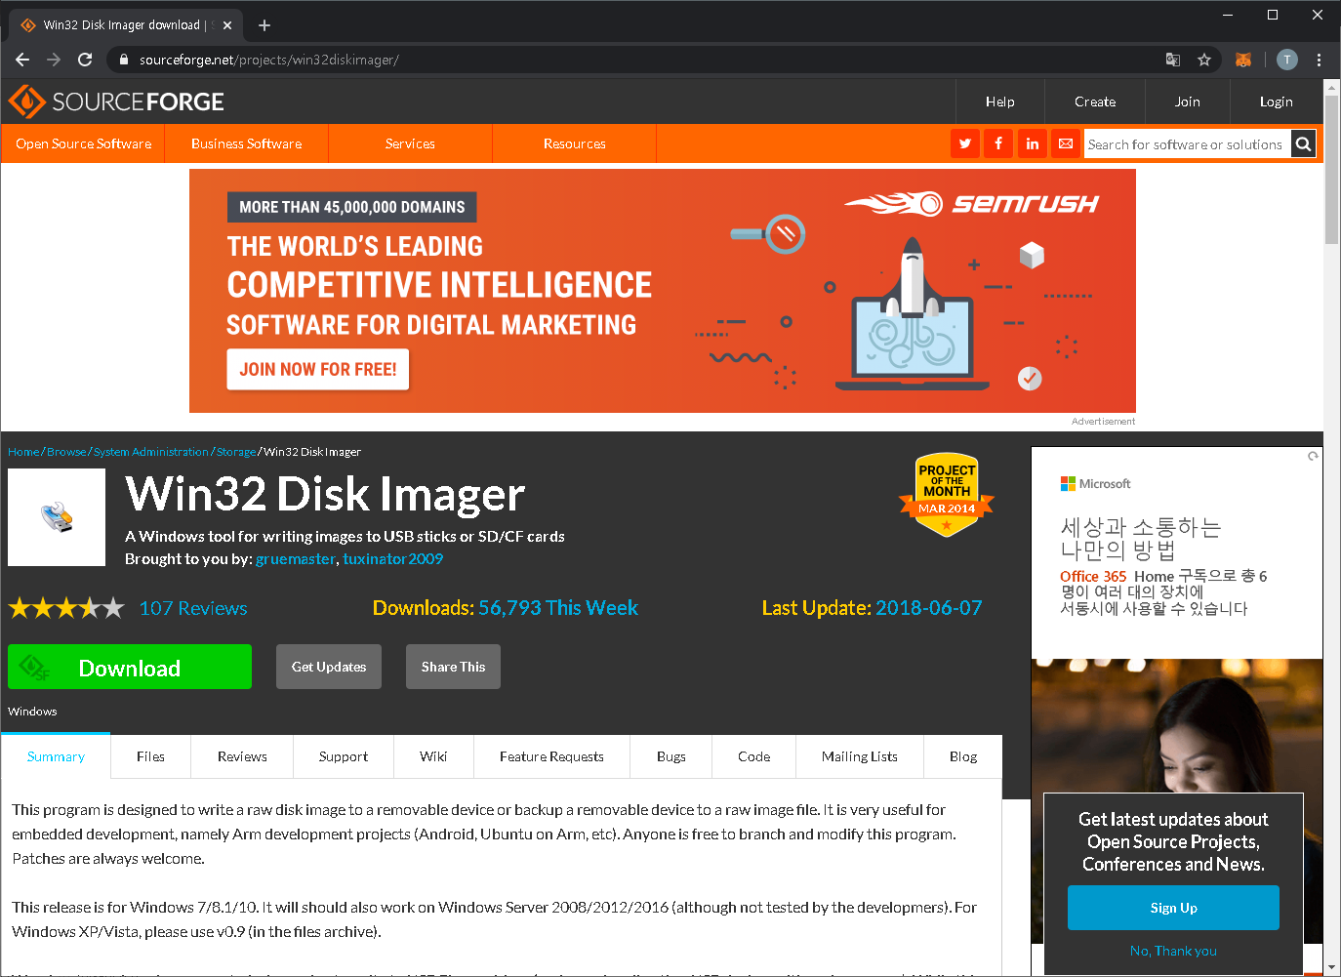Click the Storage breadcrumb link
Image resolution: width=1341 pixels, height=977 pixels.
236,452
